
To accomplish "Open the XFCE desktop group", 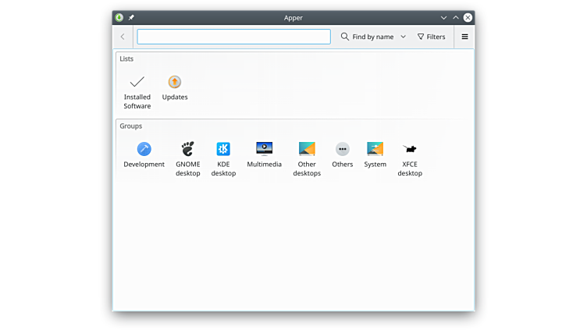I will 410,158.
